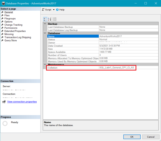Open the Query Store page
Image resolution: width=161 pixels, height=141 pixels.
11,40
